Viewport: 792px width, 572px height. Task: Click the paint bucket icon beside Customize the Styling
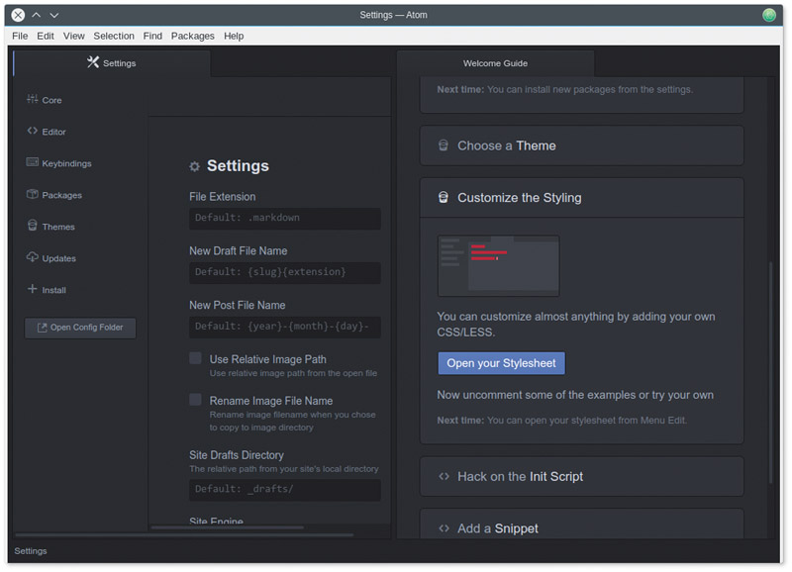click(x=443, y=197)
